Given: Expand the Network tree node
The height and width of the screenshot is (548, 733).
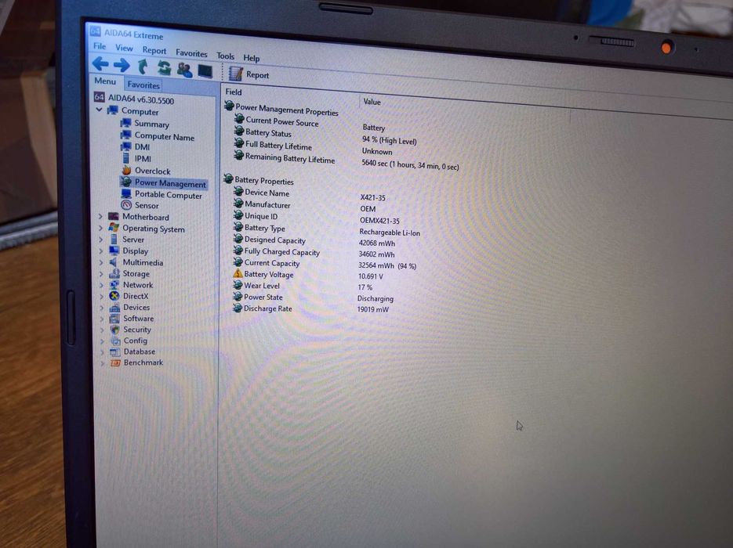Looking at the screenshot, I should tap(101, 285).
